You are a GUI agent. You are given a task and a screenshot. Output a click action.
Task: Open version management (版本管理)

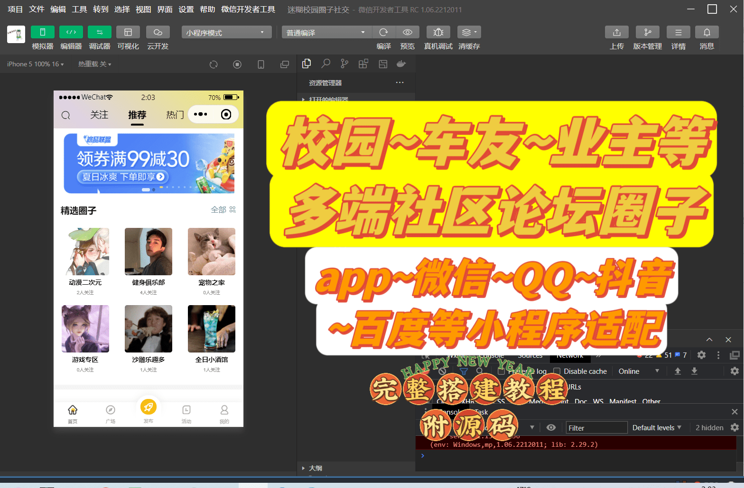648,32
